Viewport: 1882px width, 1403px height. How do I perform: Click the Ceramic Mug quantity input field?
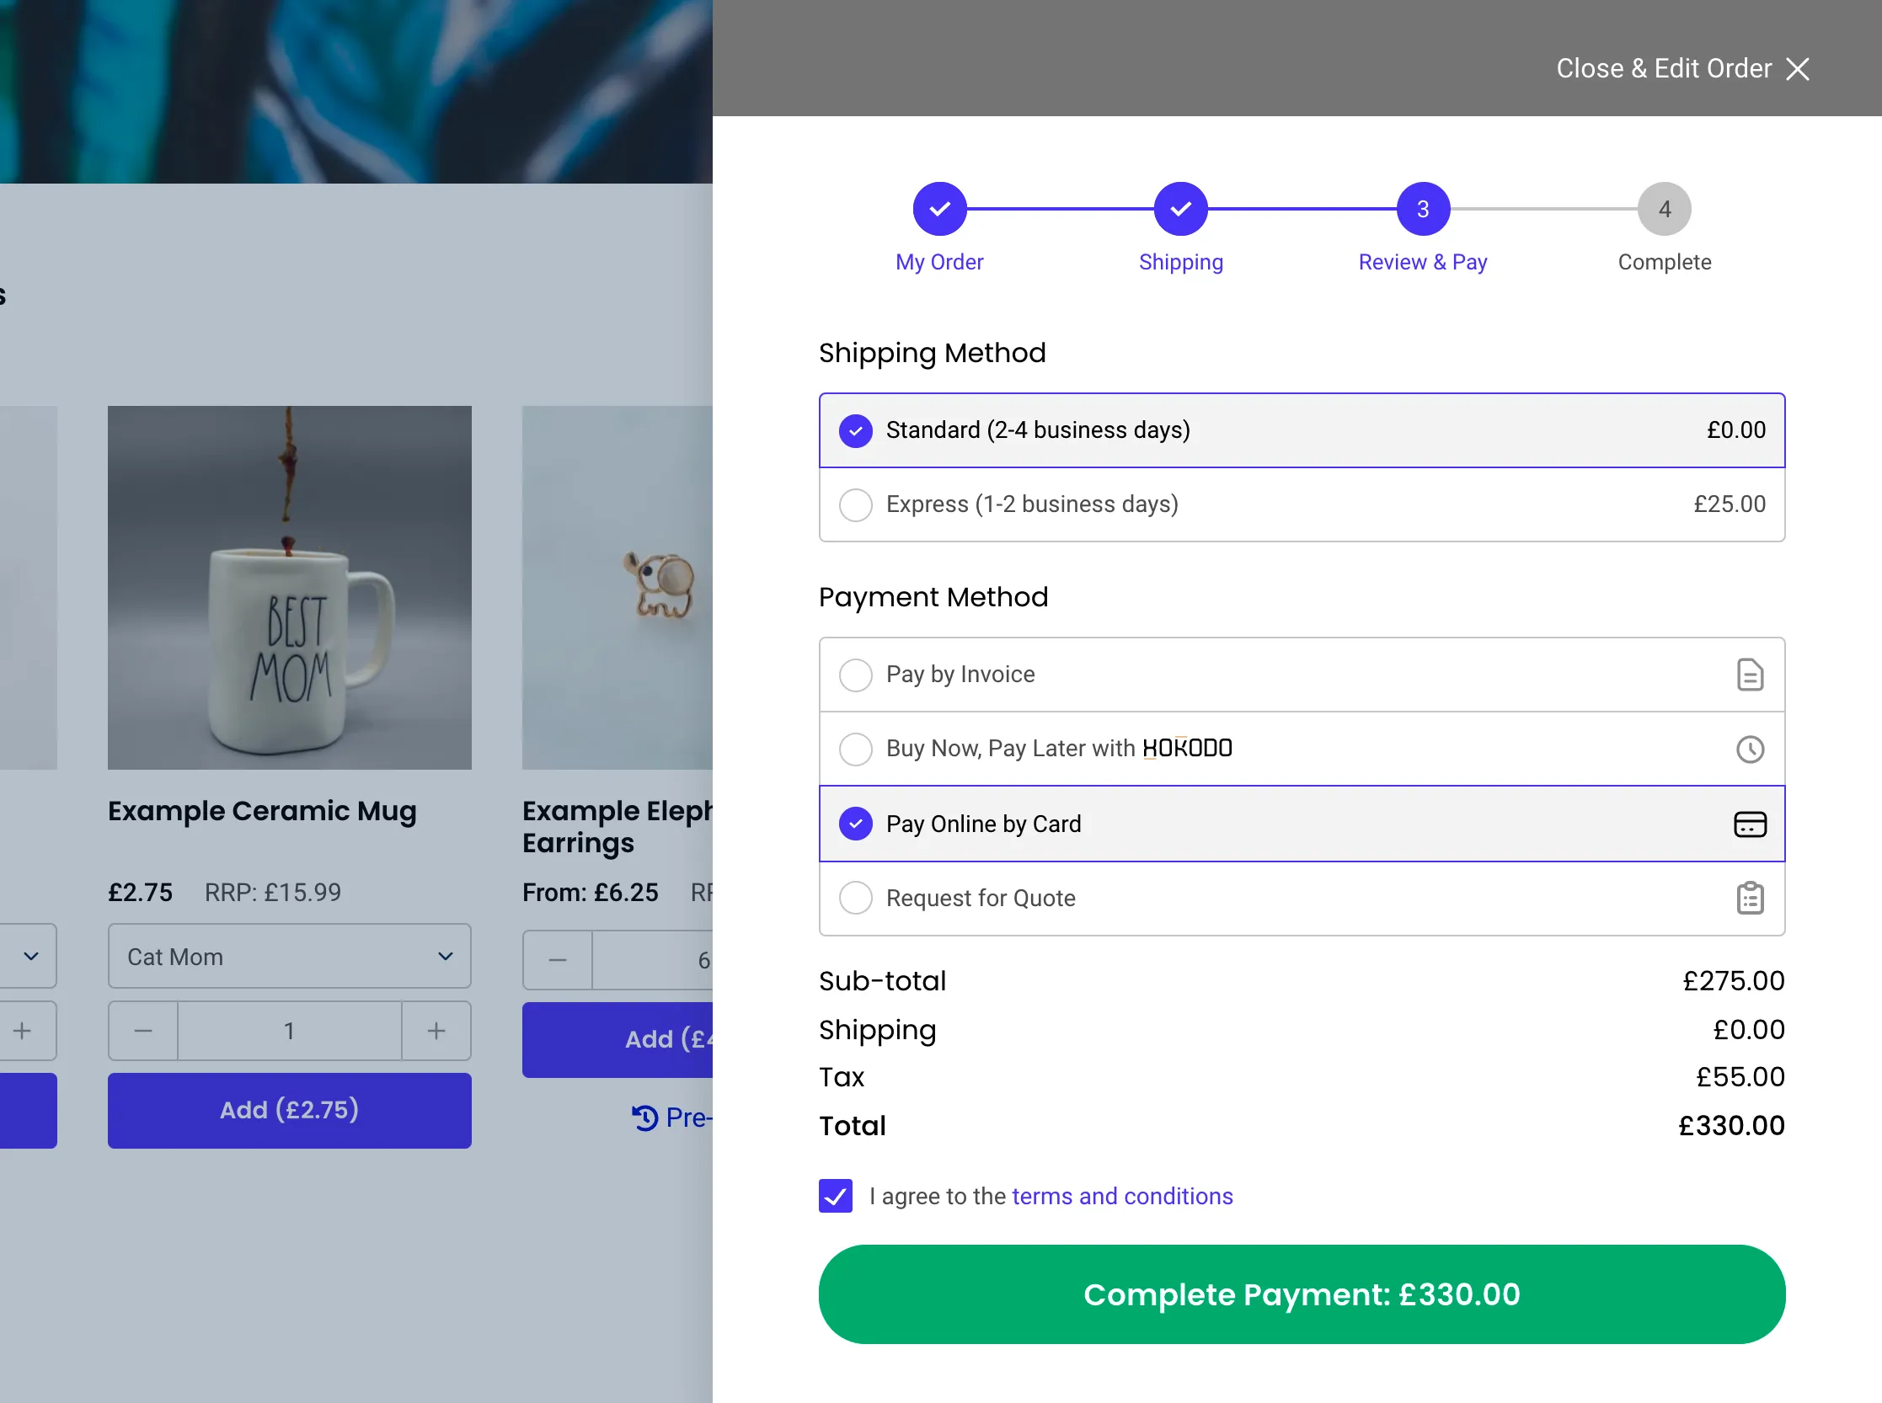coord(290,1031)
